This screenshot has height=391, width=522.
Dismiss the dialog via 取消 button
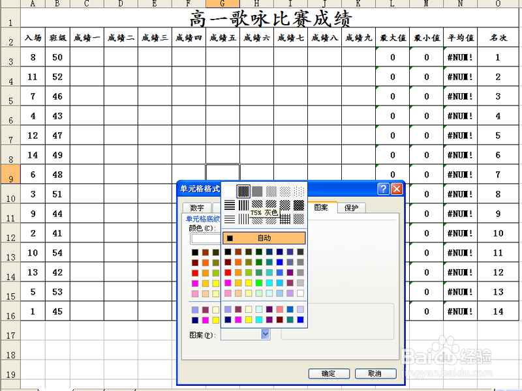click(375, 373)
